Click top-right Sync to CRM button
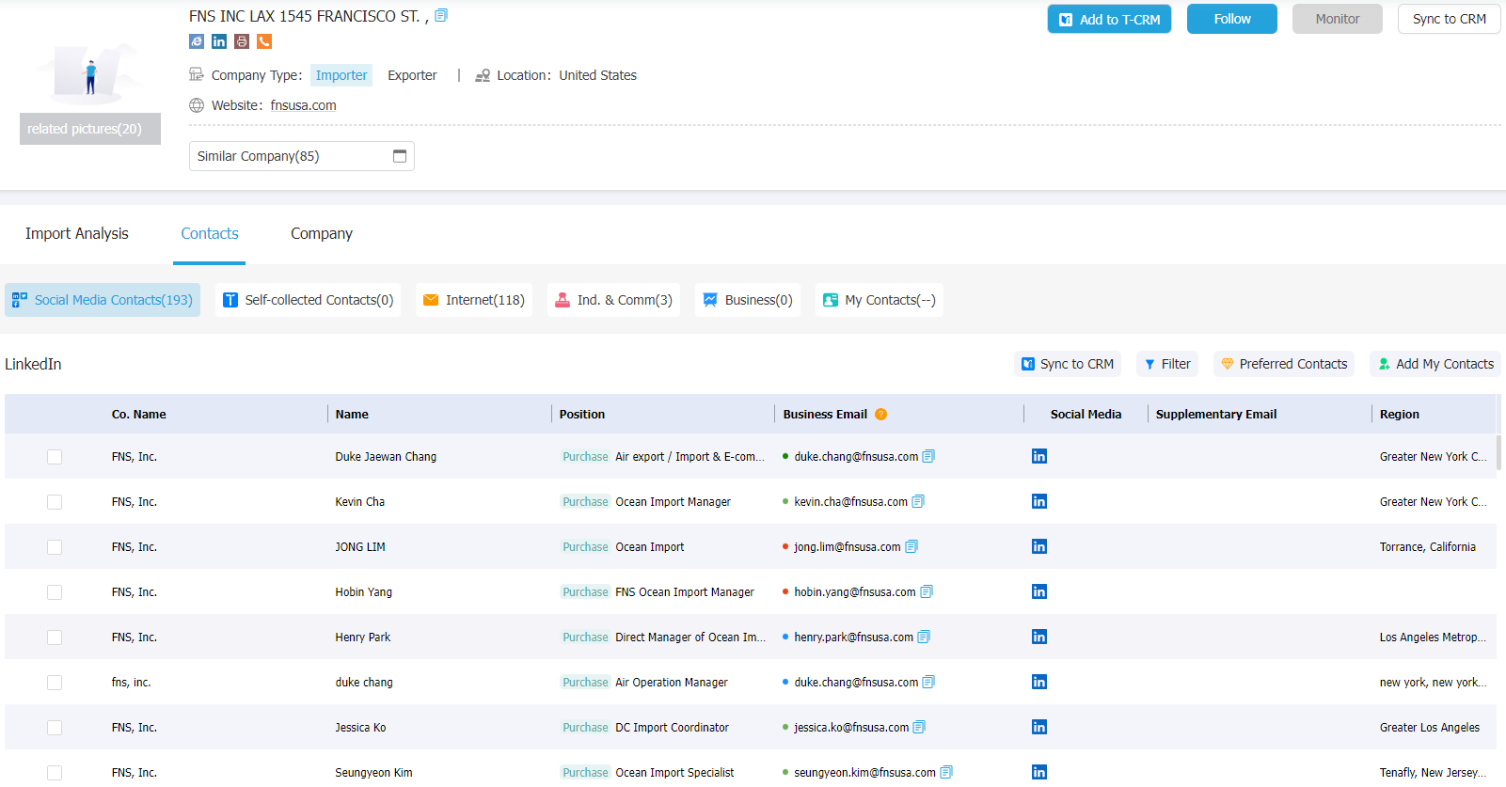This screenshot has height=787, width=1506. click(x=1449, y=19)
